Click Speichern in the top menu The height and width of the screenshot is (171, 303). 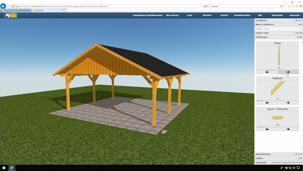(x=207, y=15)
